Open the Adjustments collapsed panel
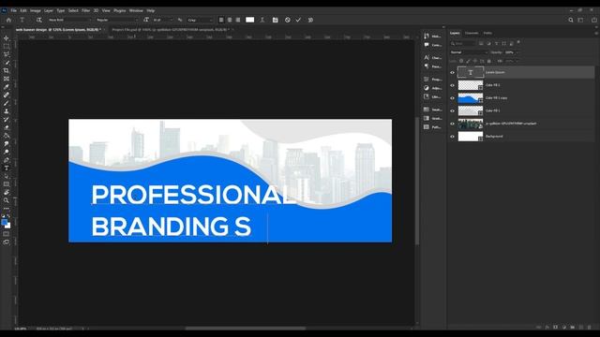The width and height of the screenshot is (600, 337). pos(433,88)
